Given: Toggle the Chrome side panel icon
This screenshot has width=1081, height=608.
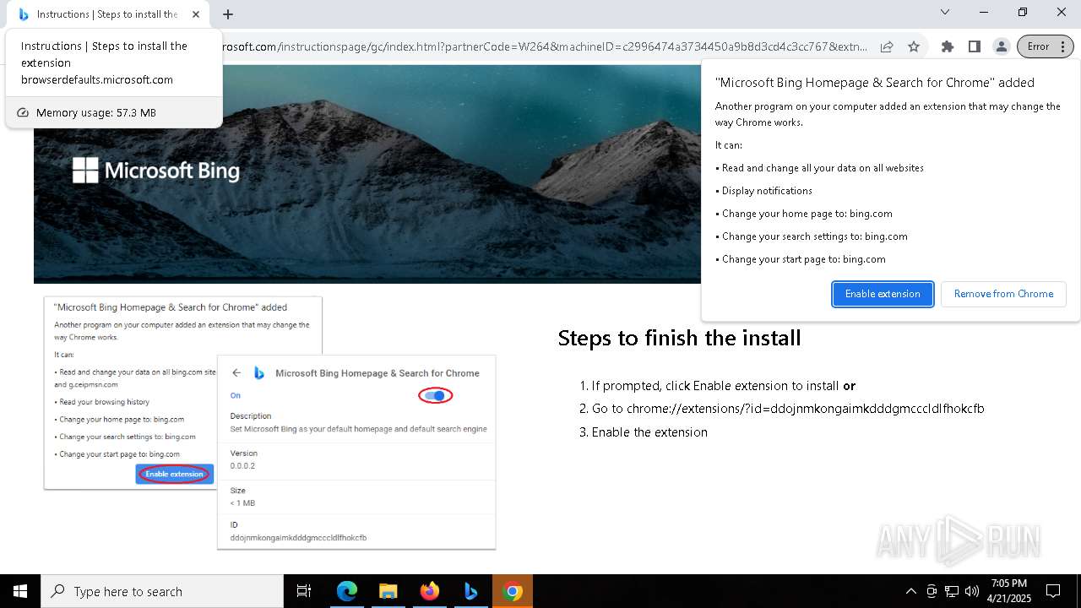Looking at the screenshot, I should click(x=975, y=46).
